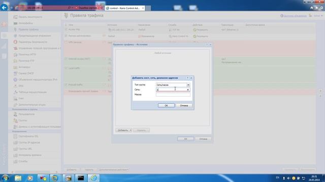Click the Windows Start button
The height and width of the screenshot is (182, 325).
(x=5, y=177)
